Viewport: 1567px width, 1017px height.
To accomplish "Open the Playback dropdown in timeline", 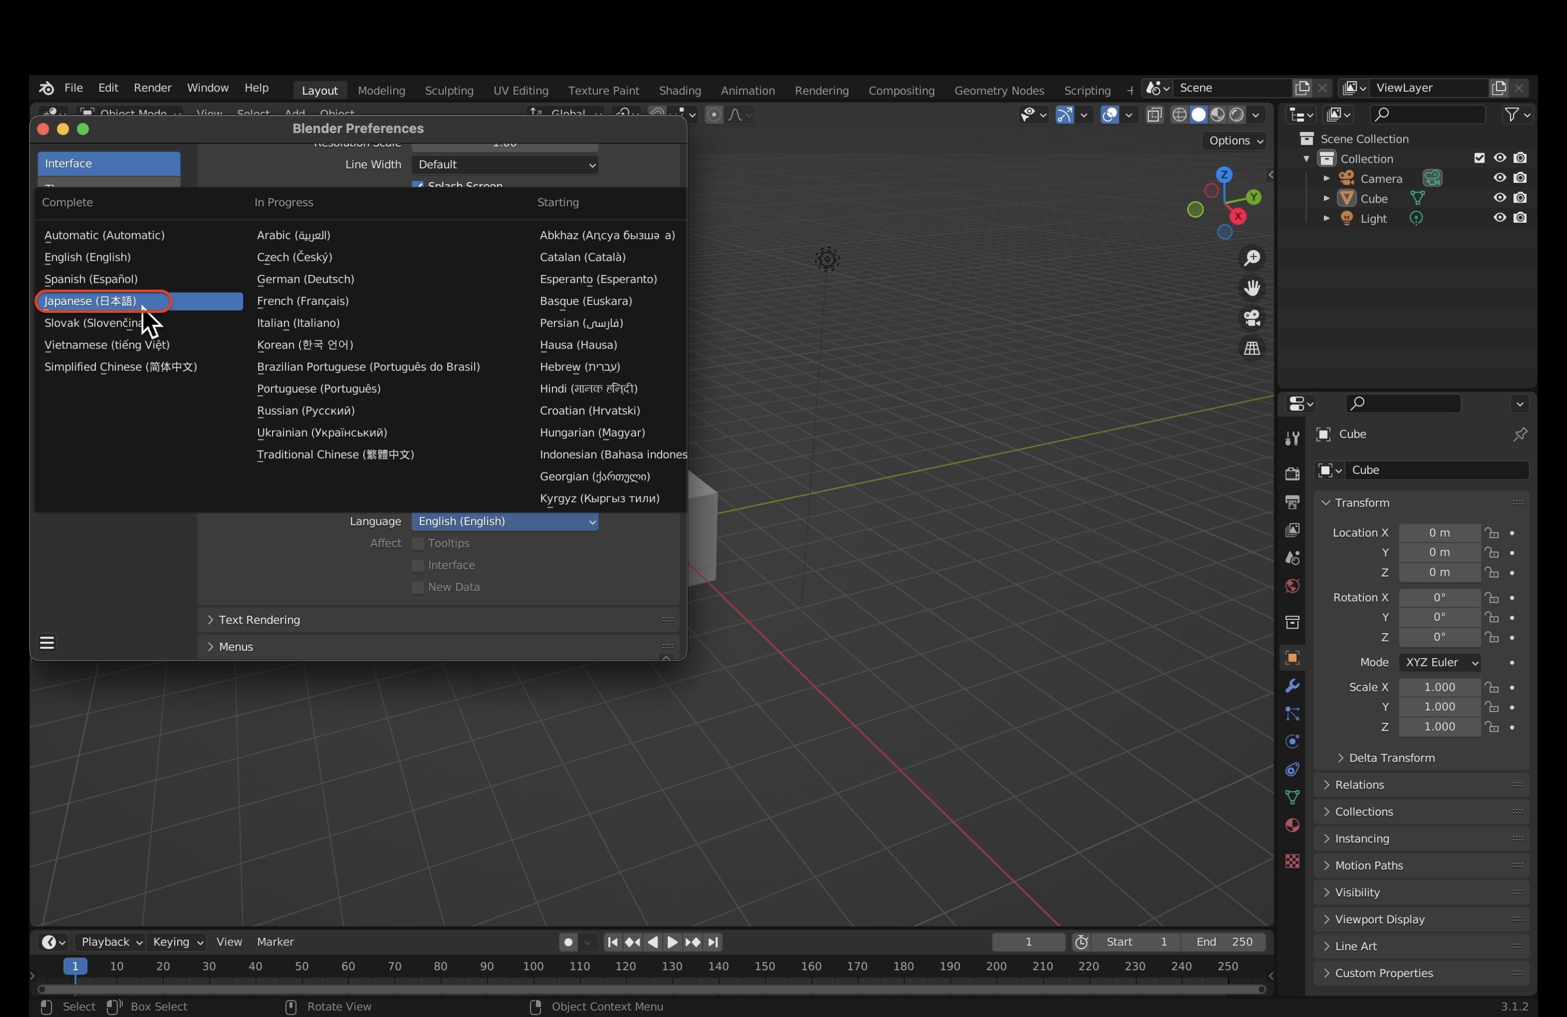I will click(110, 942).
